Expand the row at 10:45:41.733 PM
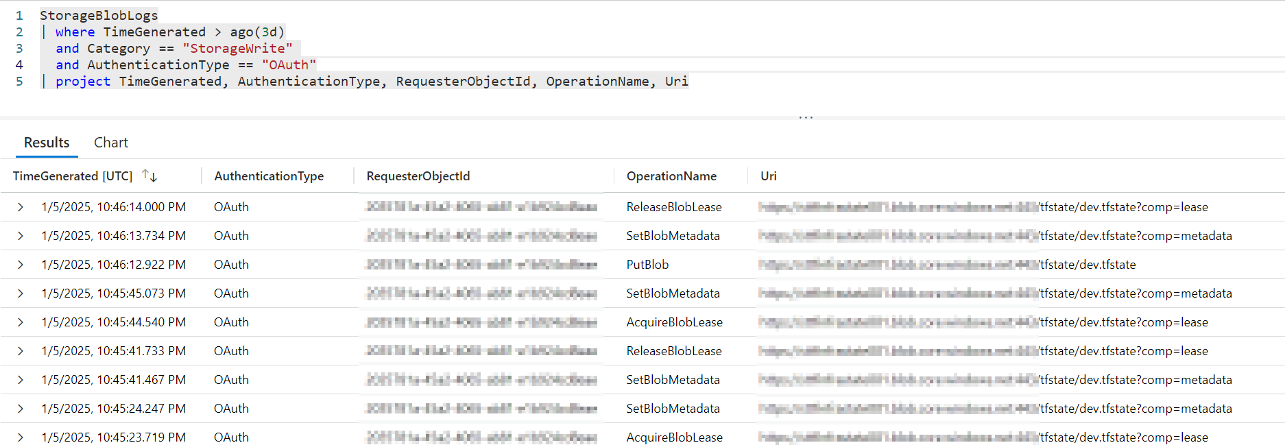Screen dimensions: 1285x445 21,351
